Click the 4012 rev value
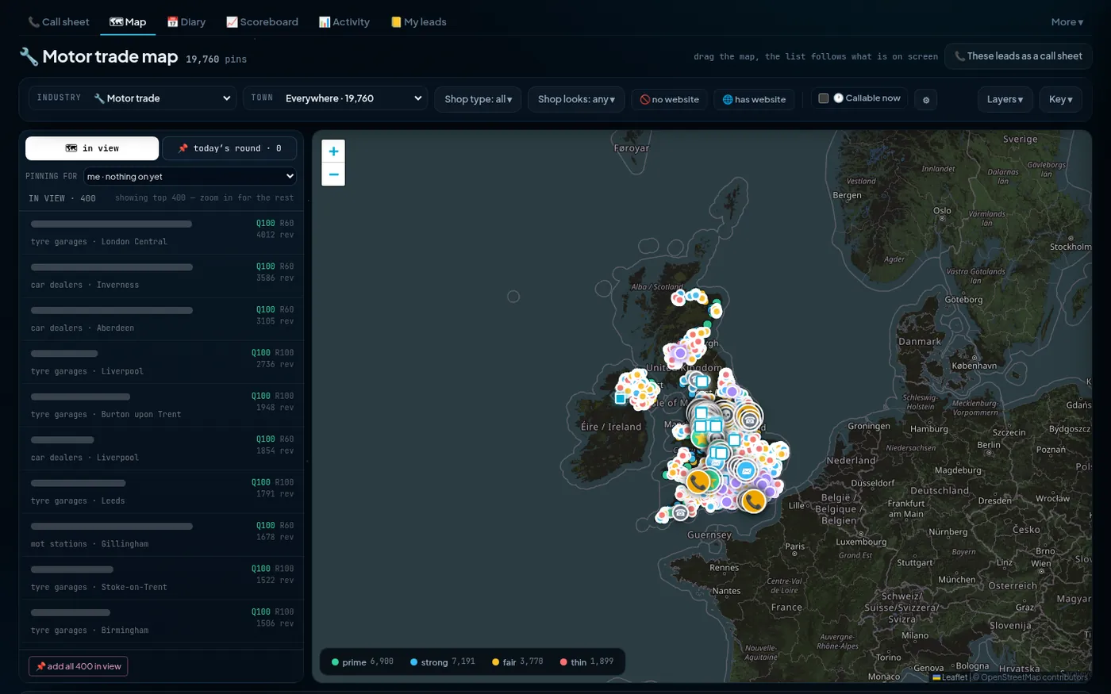 (275, 235)
